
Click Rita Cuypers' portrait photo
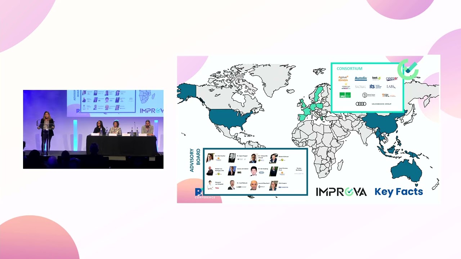pyautogui.click(x=273, y=186)
